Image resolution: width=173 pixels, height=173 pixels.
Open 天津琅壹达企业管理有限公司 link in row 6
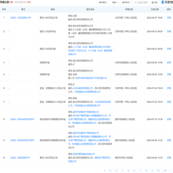87,92
